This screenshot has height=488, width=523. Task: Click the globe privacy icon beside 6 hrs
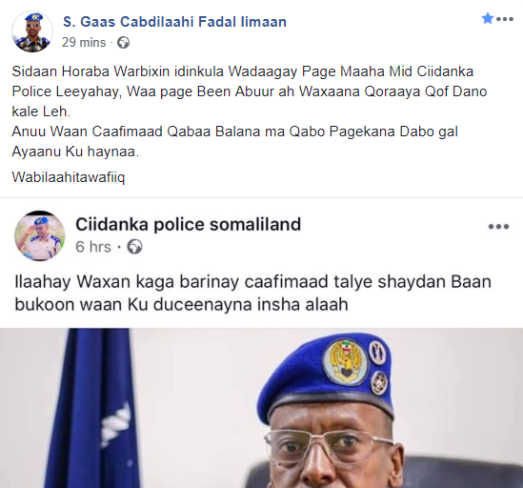point(135,247)
